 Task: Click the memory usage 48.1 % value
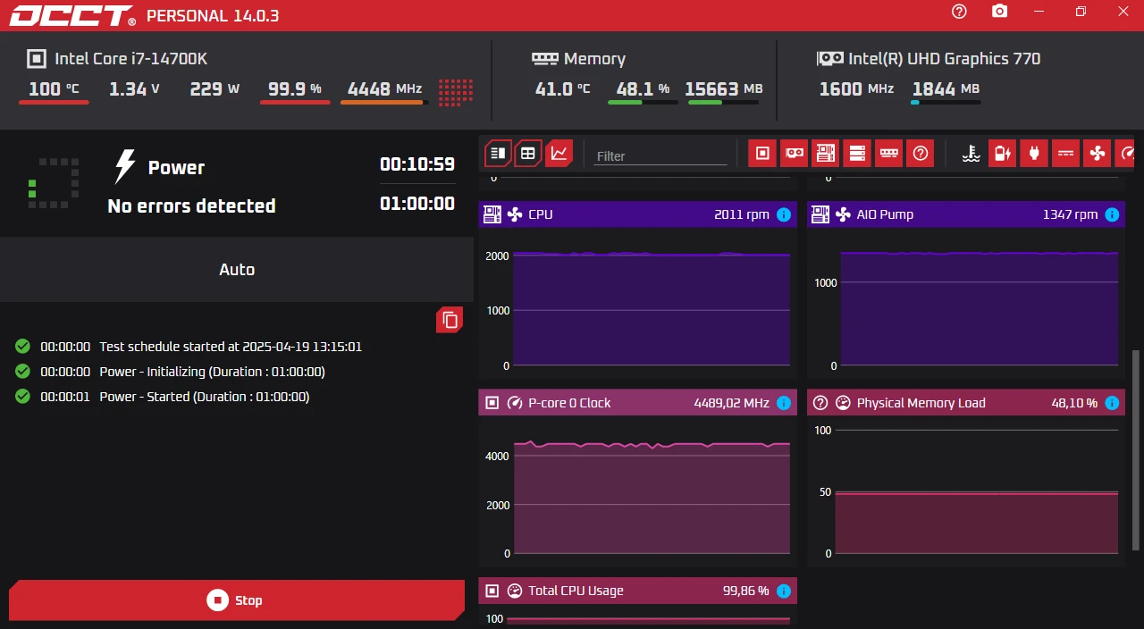tap(643, 88)
